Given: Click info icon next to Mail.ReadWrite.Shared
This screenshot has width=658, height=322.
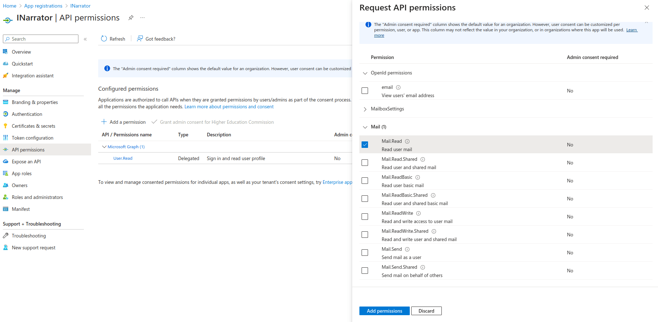Looking at the screenshot, I should pyautogui.click(x=434, y=231).
